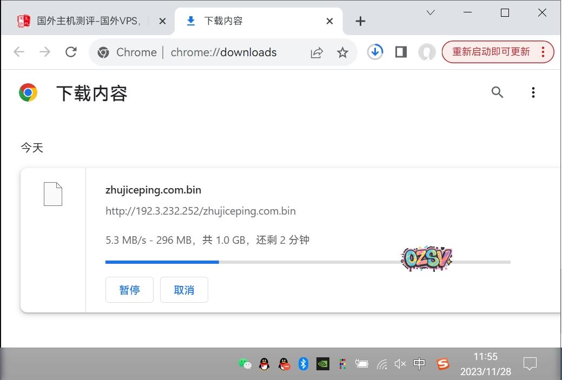
Task: Click the download progress bar
Action: (x=307, y=262)
